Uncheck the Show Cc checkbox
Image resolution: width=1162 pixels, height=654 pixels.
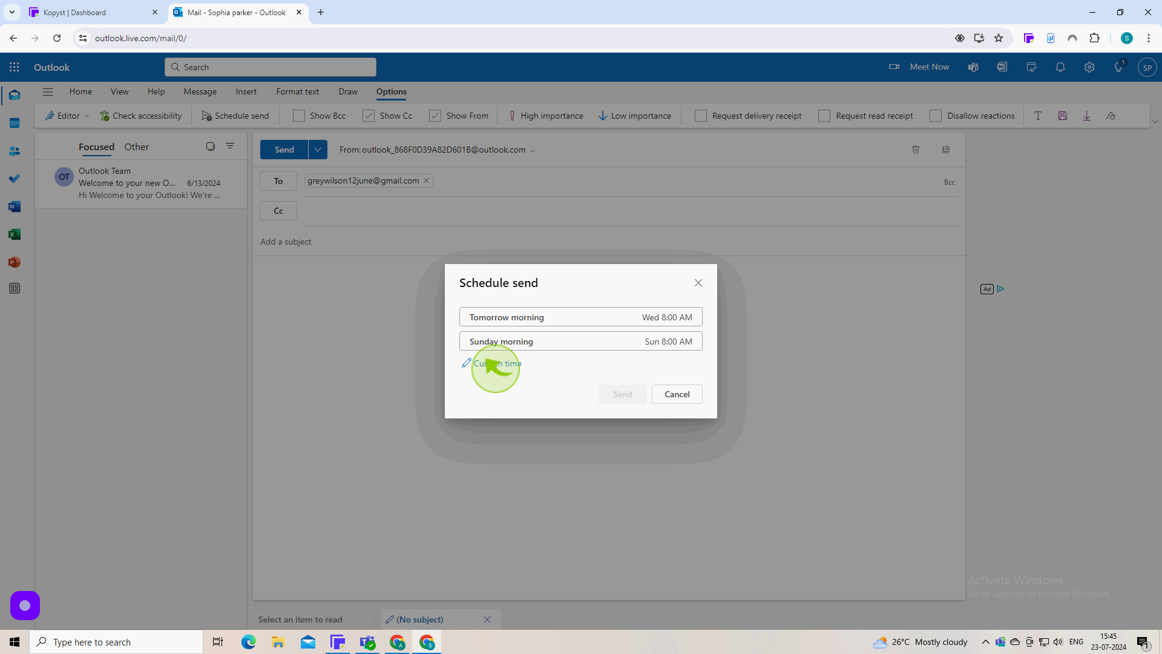(369, 116)
